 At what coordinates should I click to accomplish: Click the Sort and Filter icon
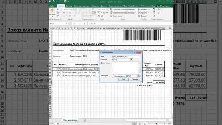point(159,9)
